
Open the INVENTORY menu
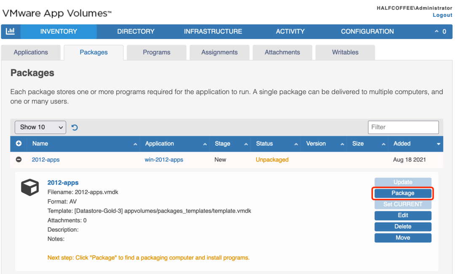point(59,32)
